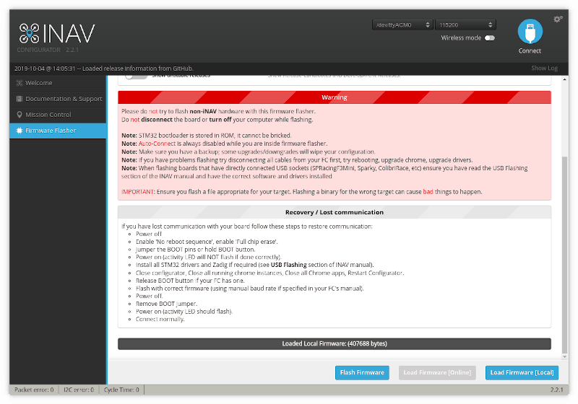Open settings via the gear icon
Screen dimensions: 578x404
(x=558, y=19)
